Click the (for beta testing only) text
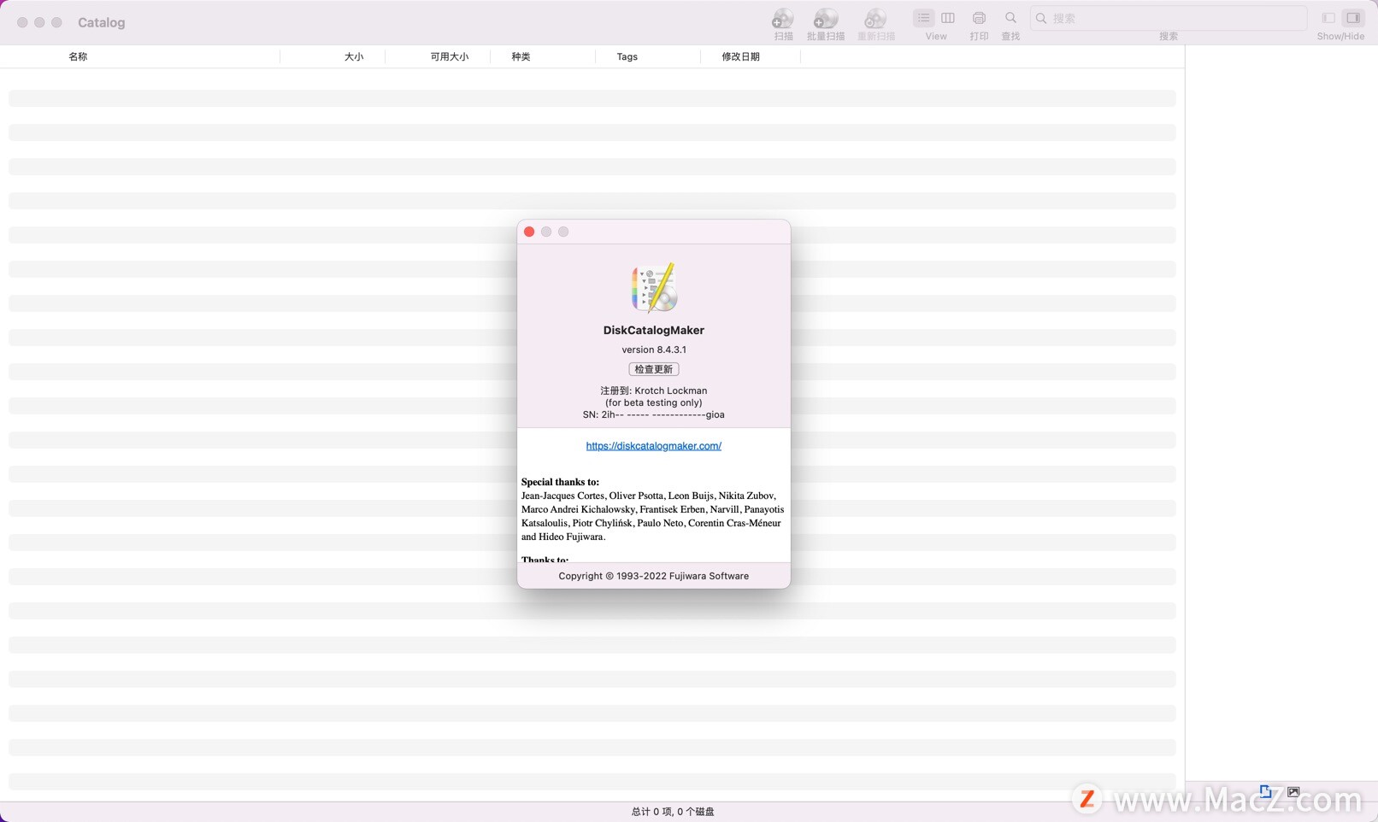The width and height of the screenshot is (1378, 822). pos(654,402)
